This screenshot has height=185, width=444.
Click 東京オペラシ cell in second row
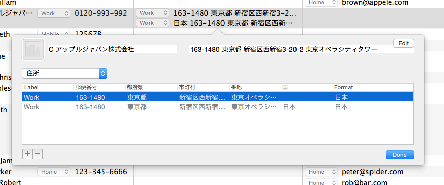pos(254,107)
